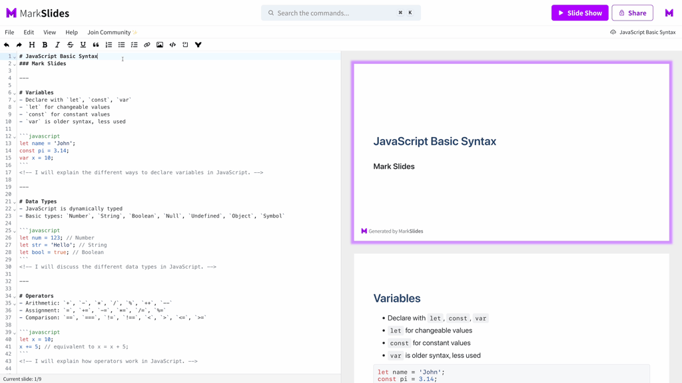
Task: Select the Undo icon
Action: [7, 45]
